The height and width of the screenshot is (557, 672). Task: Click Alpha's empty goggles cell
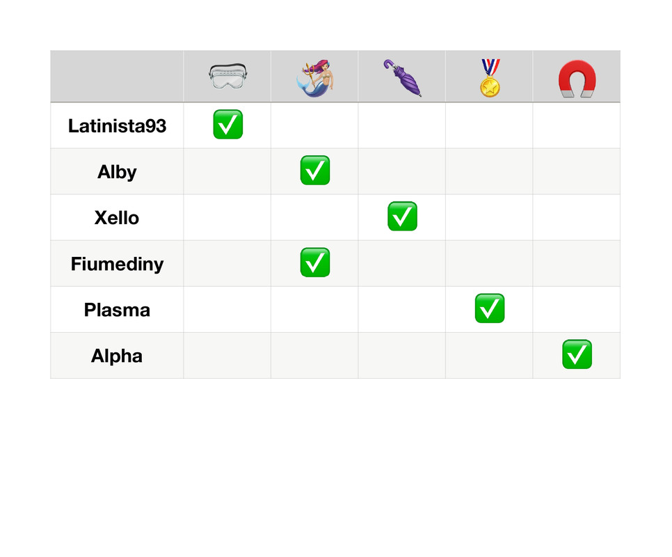[x=227, y=356]
